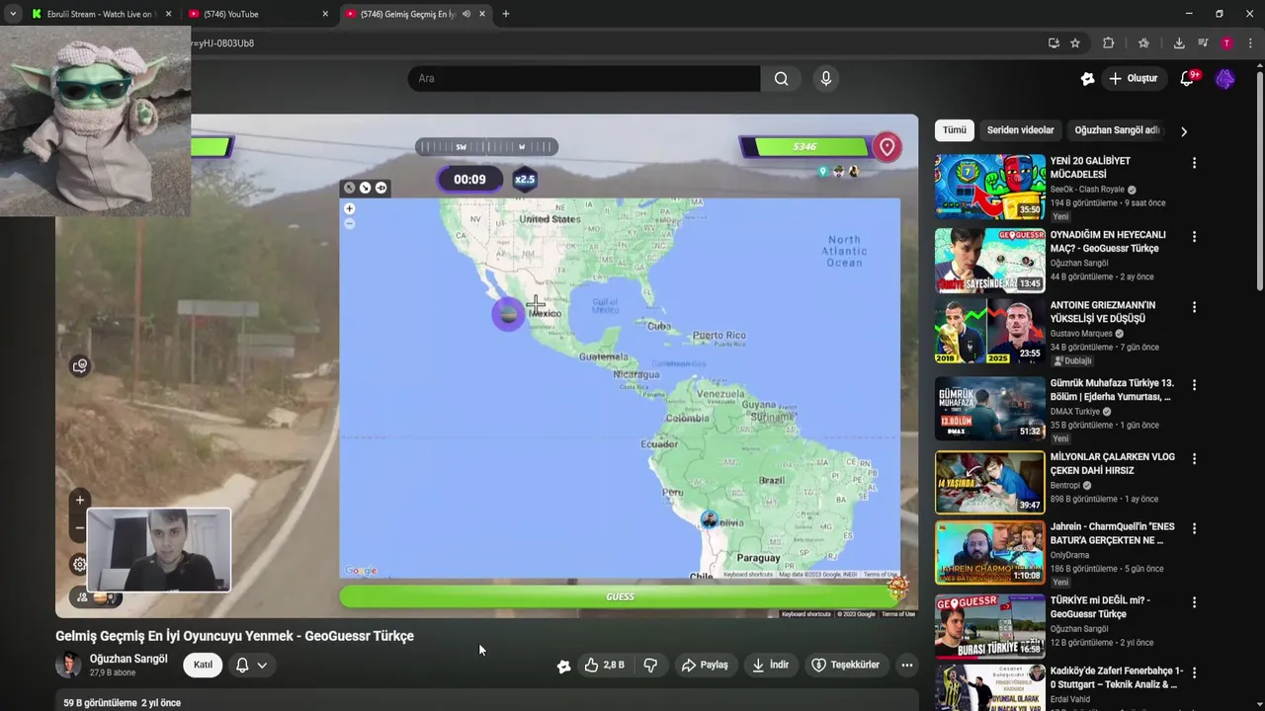Screen dimensions: 1265x711
Task: Zoom in on the GeoGuessr guess map
Action: click(349, 208)
